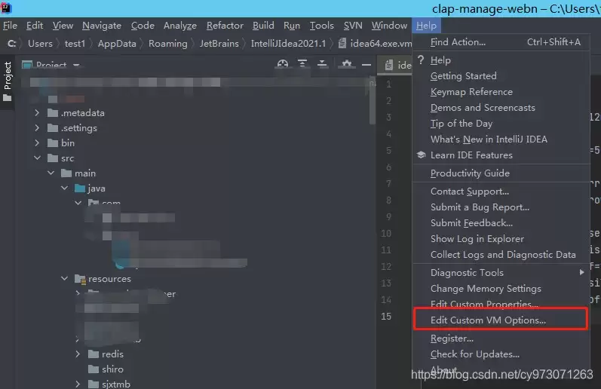This screenshot has height=389, width=601.
Task: Open the Build menu
Action: [263, 26]
